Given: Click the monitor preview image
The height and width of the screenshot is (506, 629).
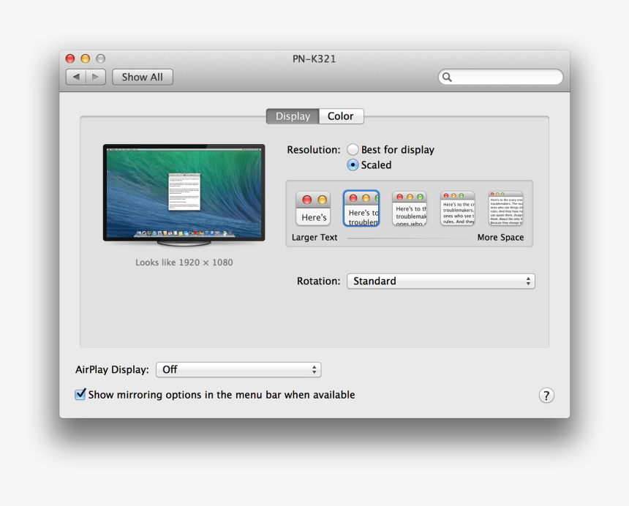Looking at the screenshot, I should click(x=184, y=195).
